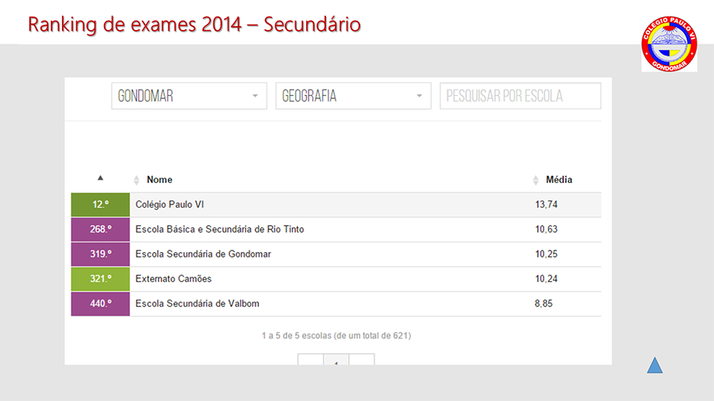Select Escola Secundária de Valbom row

point(336,304)
